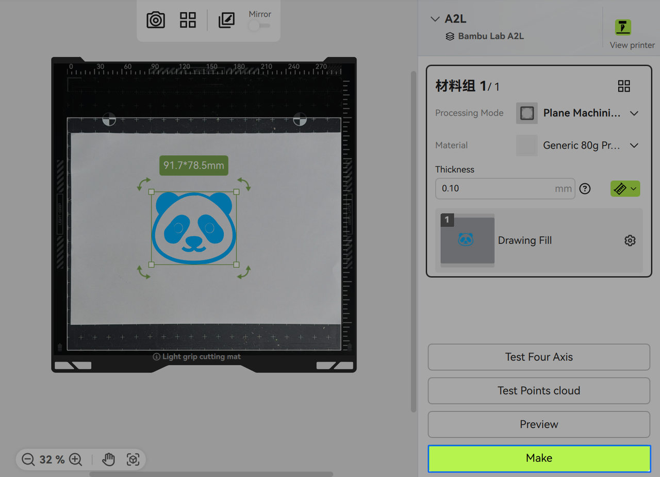Click the top-left rotate handle of panda

pos(143,184)
